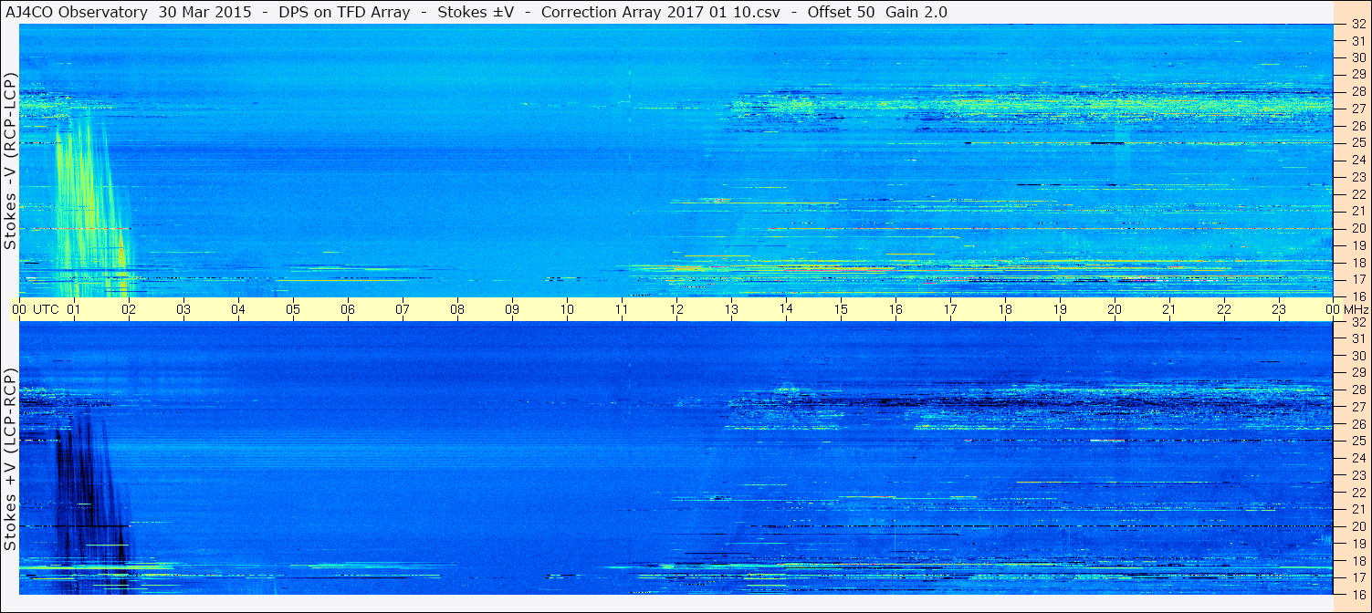The image size is (1372, 613).
Task: Click the 32 MHz tick of Stokes +V panel
Action: coord(1357,322)
